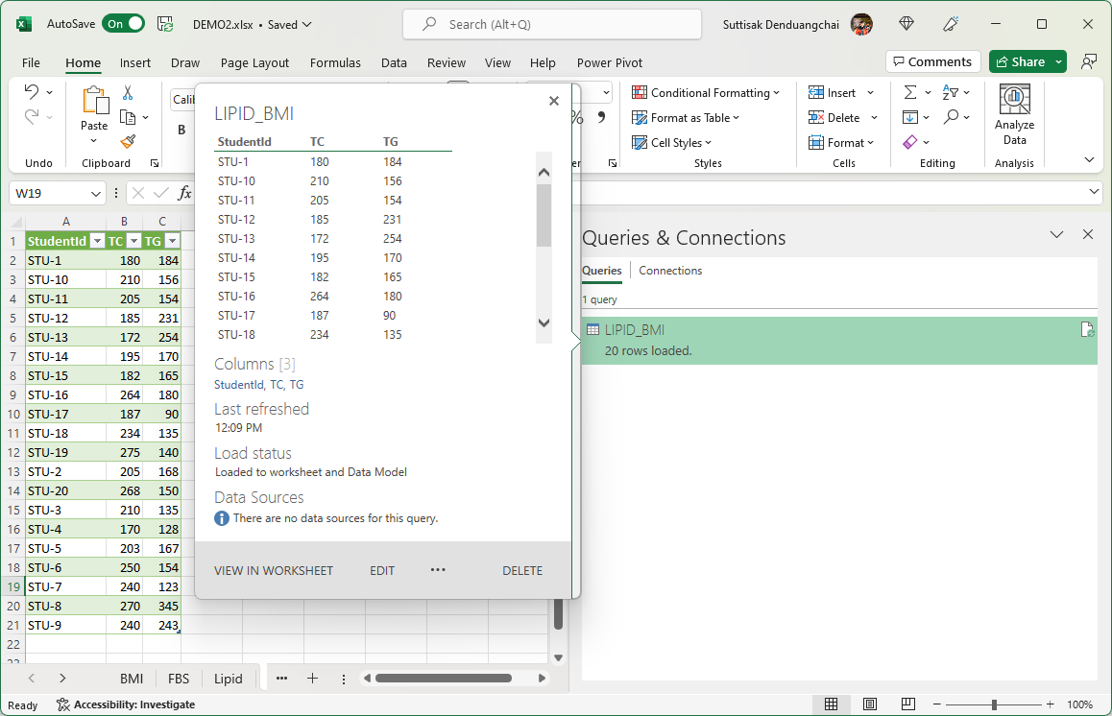
Task: Toggle the AutoSave switch off
Action: [x=124, y=24]
